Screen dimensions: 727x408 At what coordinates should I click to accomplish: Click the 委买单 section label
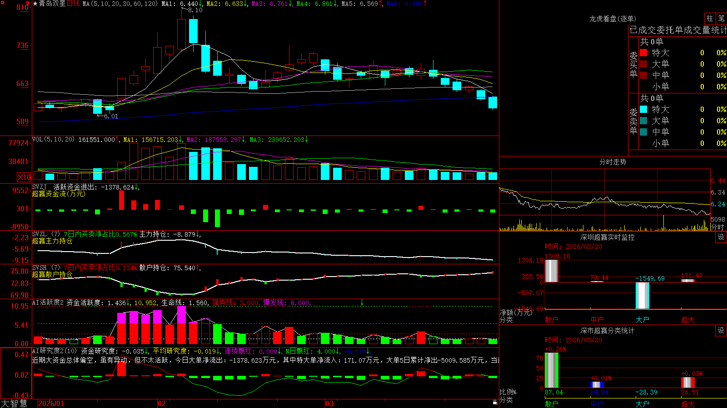click(633, 64)
